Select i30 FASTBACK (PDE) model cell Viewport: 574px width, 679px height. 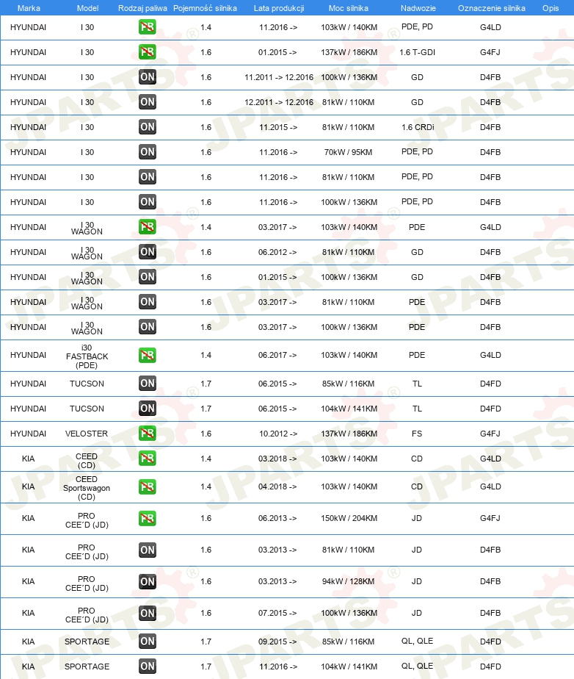pyautogui.click(x=87, y=356)
